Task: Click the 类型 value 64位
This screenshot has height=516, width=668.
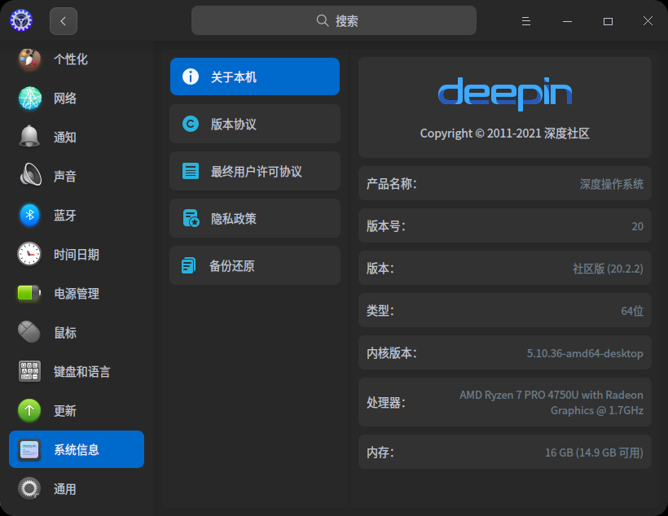Action: point(632,311)
